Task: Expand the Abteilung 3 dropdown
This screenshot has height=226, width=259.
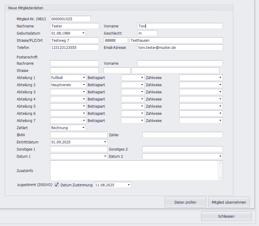Action: [x=84, y=92]
